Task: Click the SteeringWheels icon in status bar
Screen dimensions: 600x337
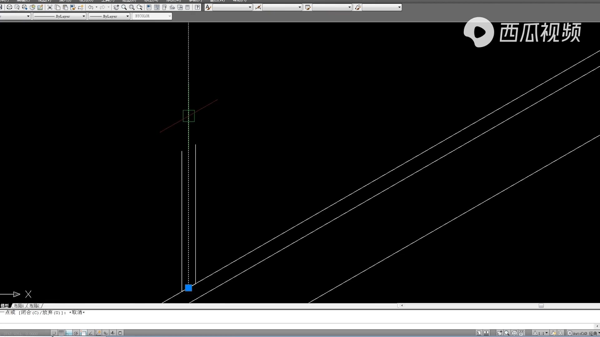Action: coord(514,333)
